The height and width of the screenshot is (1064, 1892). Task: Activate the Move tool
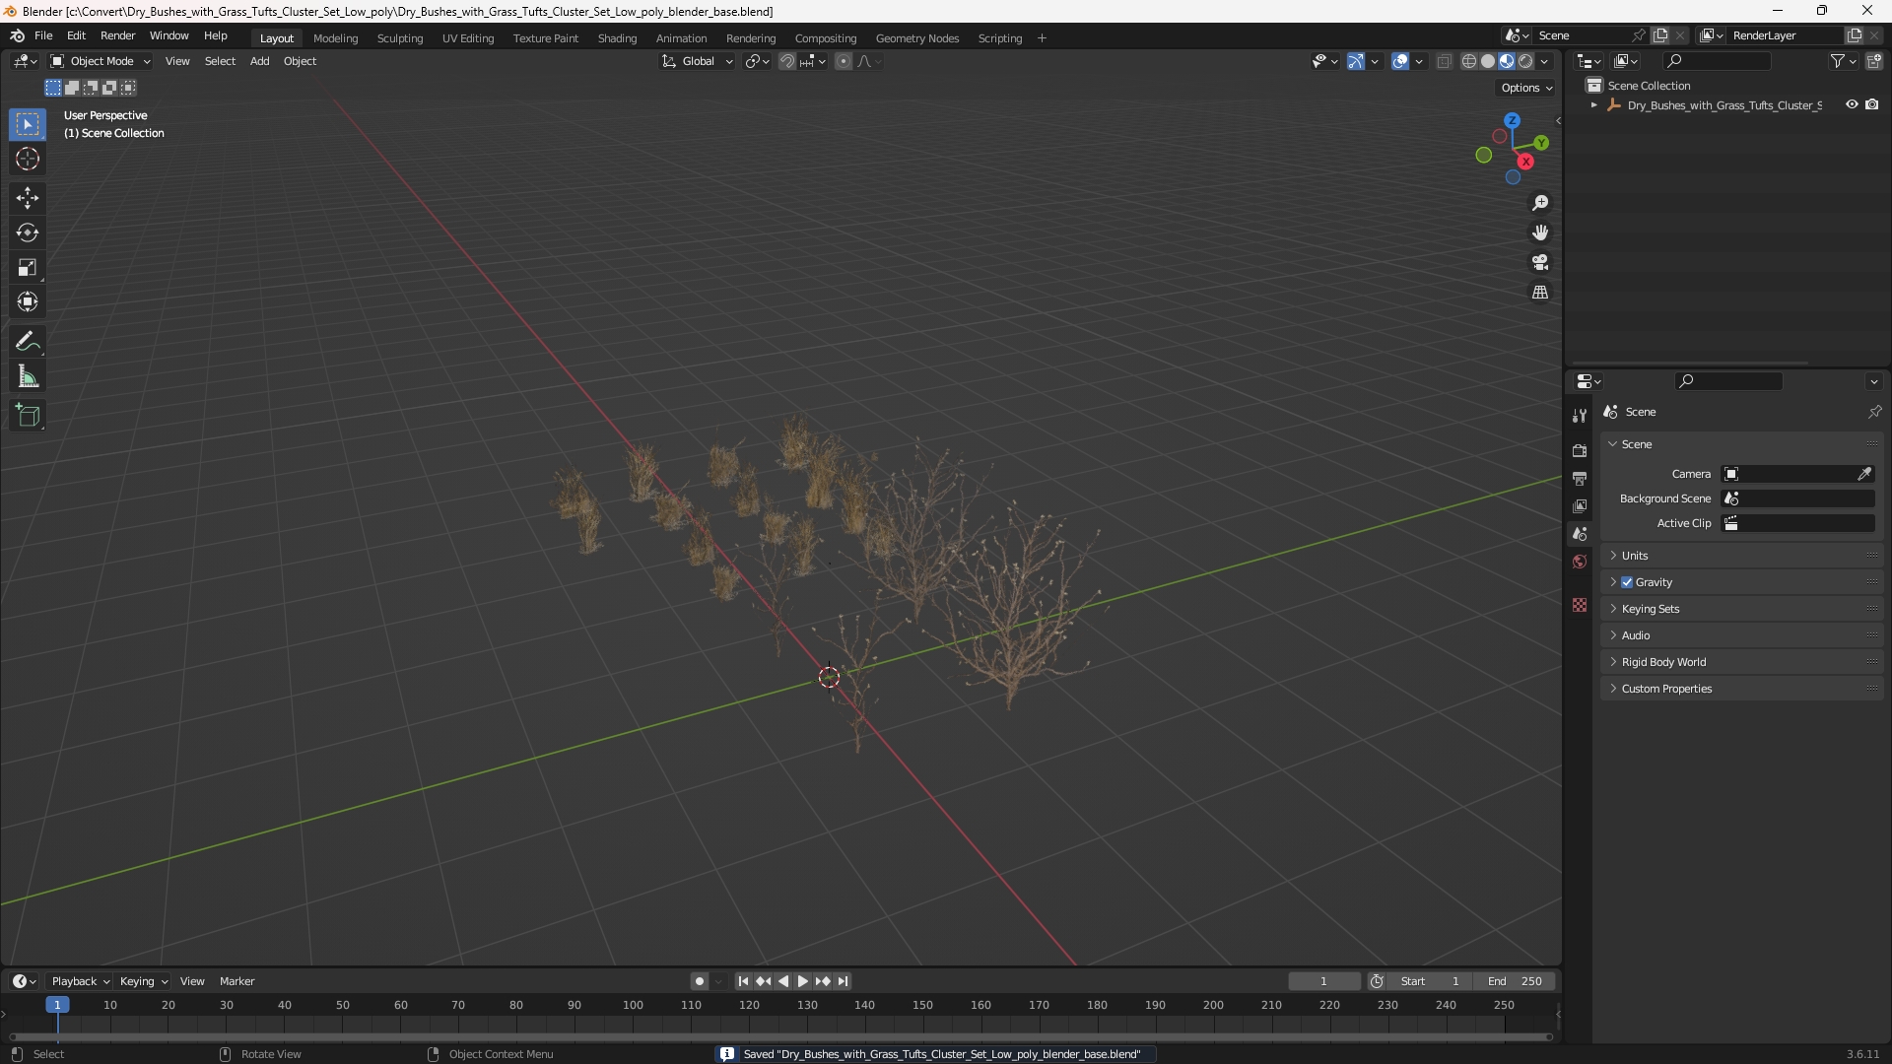(28, 198)
